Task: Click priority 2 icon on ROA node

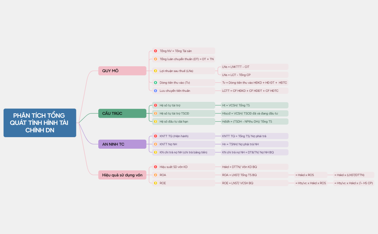Action: [156, 175]
